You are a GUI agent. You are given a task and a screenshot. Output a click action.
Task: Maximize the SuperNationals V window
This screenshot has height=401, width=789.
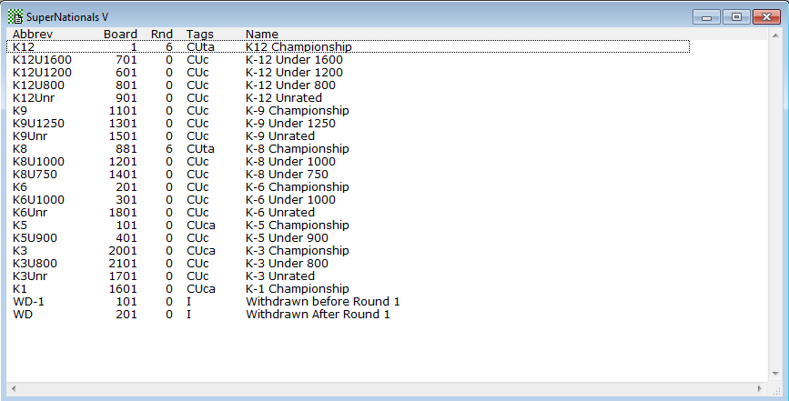point(735,17)
